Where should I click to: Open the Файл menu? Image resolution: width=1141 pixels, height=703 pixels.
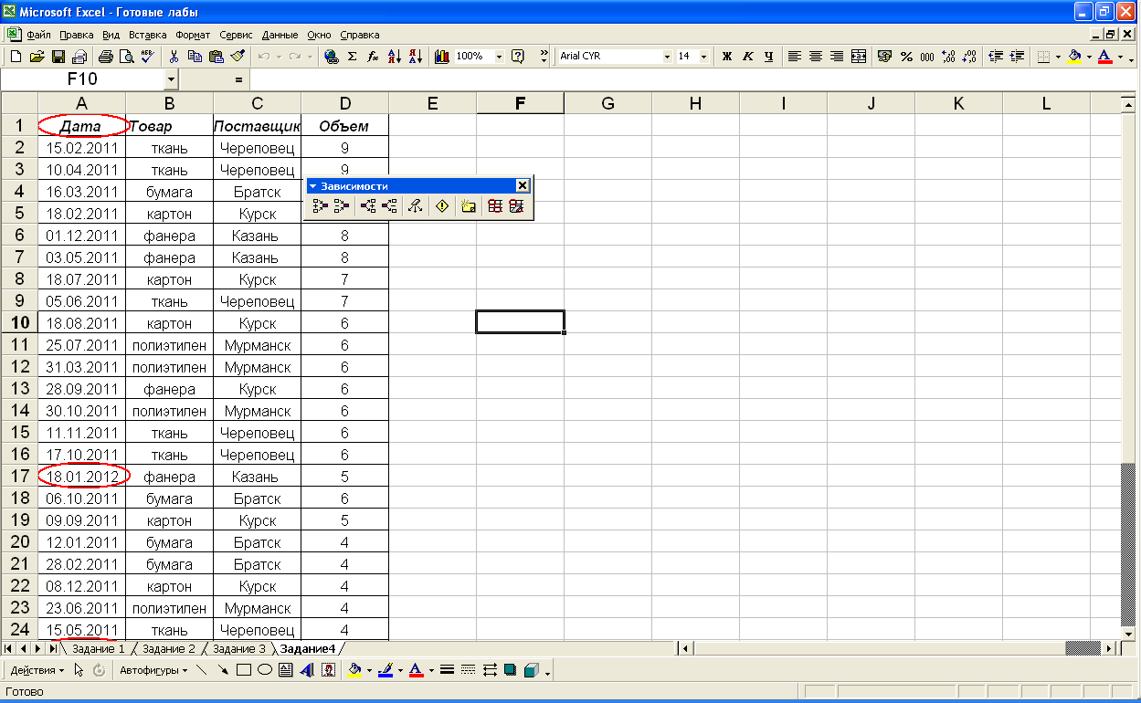[39, 35]
